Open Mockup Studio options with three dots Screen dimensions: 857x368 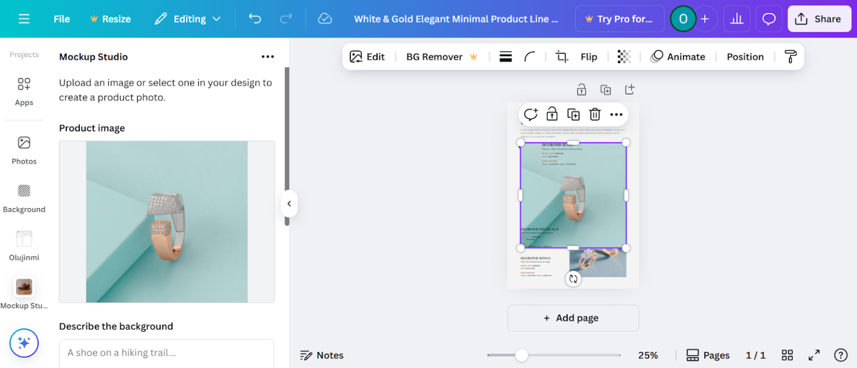268,56
